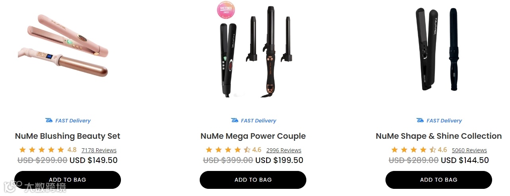Open the NuMe Shape & Shine Collection title

click(439, 136)
